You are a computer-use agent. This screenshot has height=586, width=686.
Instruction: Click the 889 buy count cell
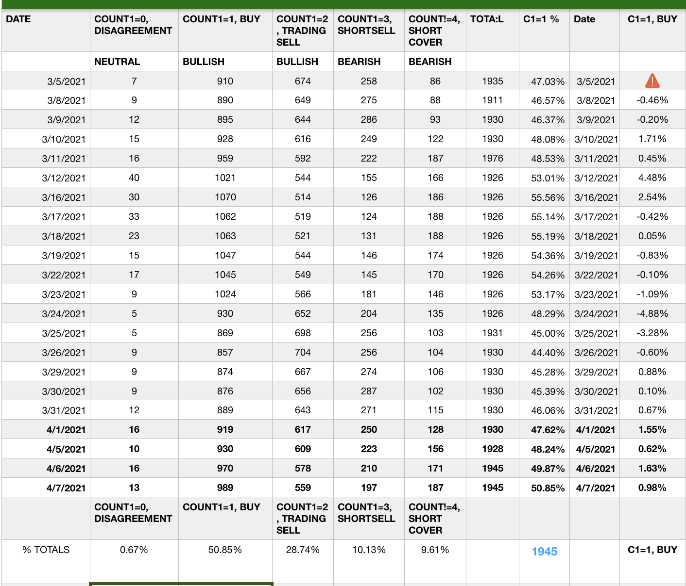coord(225,410)
